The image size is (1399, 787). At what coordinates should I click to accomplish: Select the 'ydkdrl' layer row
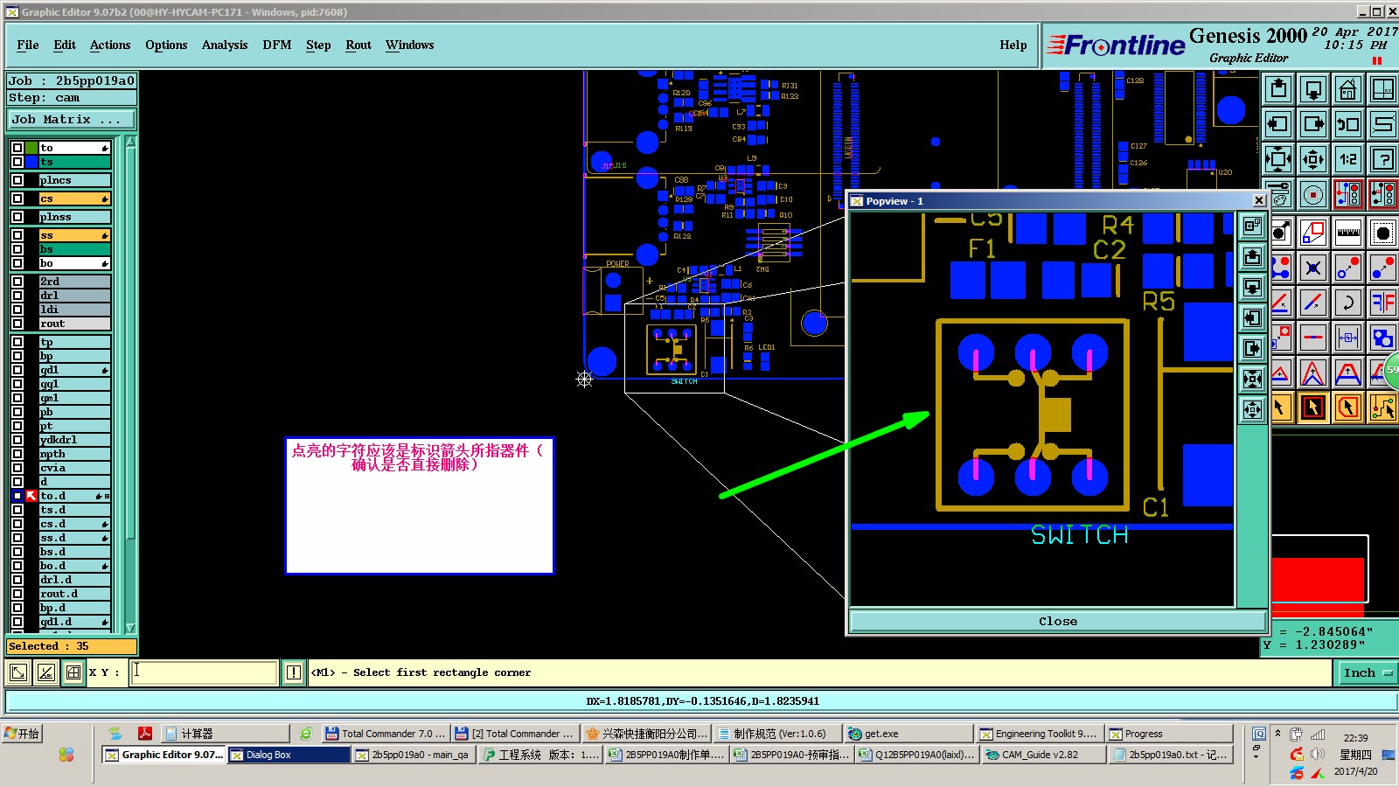[74, 440]
